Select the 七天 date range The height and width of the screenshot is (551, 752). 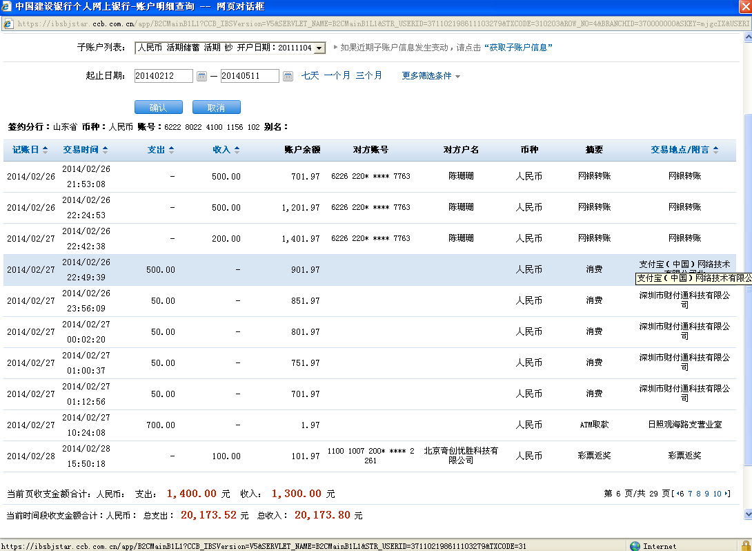click(310, 76)
